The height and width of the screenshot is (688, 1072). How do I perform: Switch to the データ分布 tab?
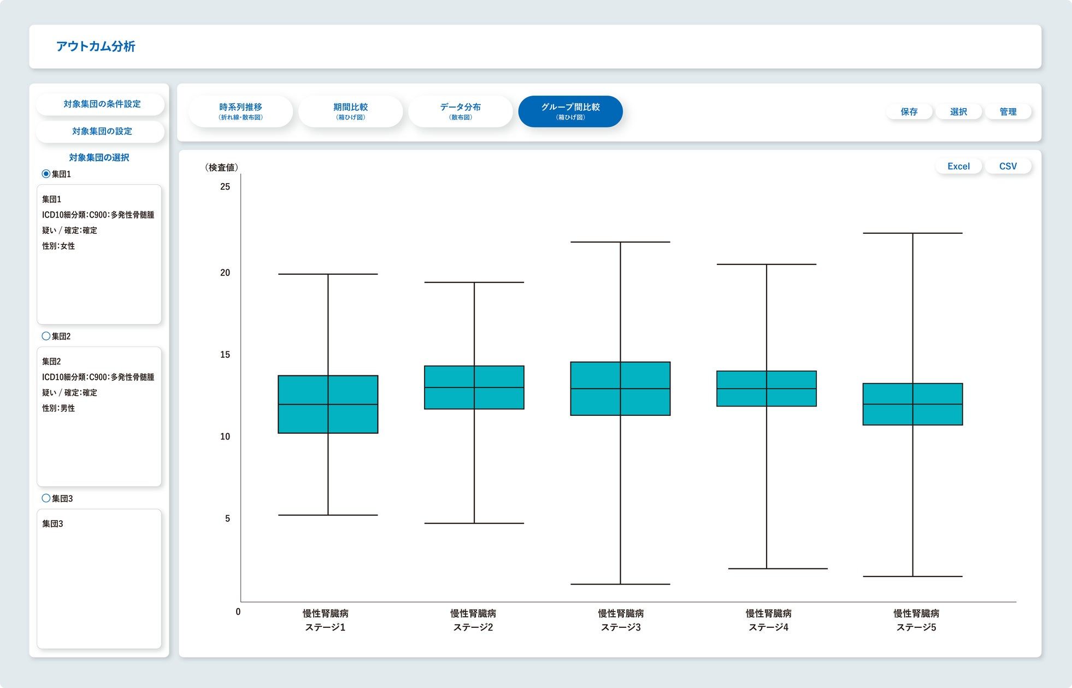(x=460, y=111)
